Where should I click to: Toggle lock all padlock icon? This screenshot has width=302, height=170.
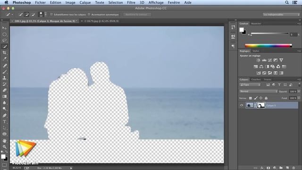coord(266,98)
